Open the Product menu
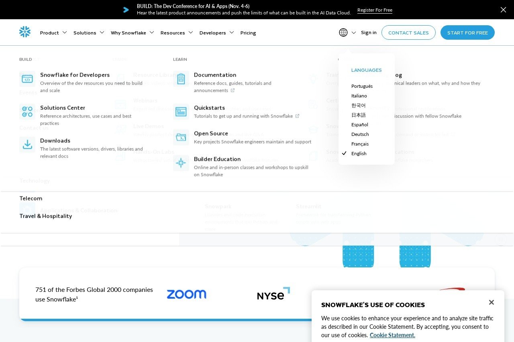 49,33
